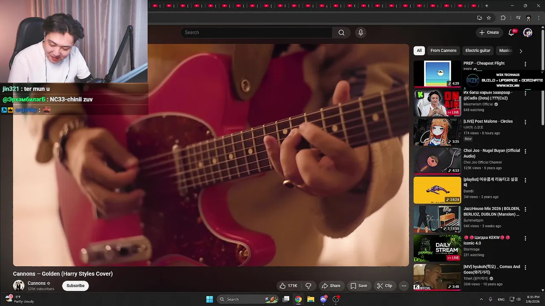The width and height of the screenshot is (545, 306).
Task: Open File Explorer from the taskbar
Action: coord(310,299)
